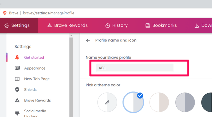
Task: Select Get started in the sidebar
Action: 34,57
